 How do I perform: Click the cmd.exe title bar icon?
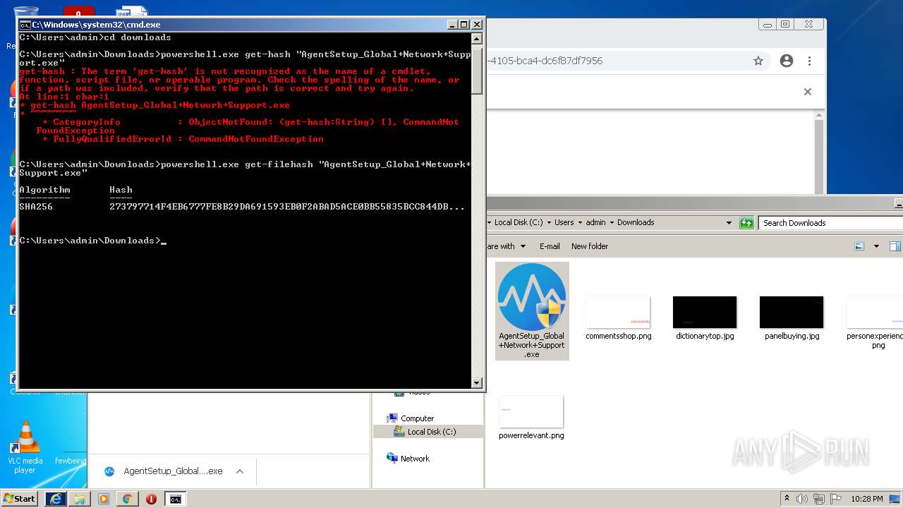point(25,25)
